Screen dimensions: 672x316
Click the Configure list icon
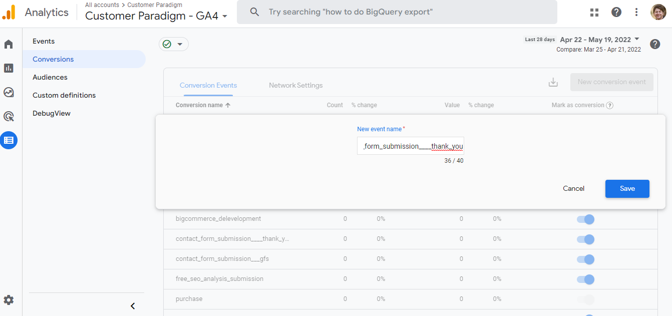(x=9, y=140)
